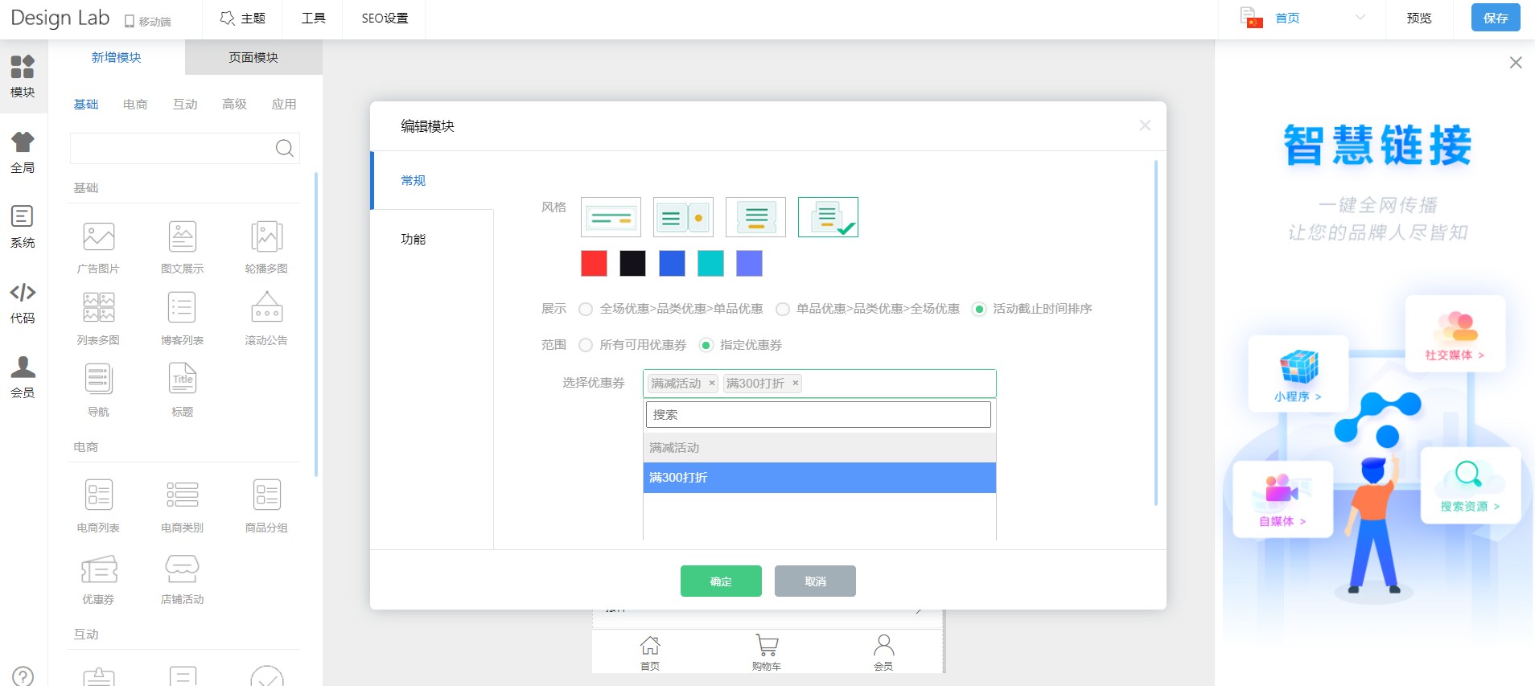Add the 滚动公告 module

point(266,318)
